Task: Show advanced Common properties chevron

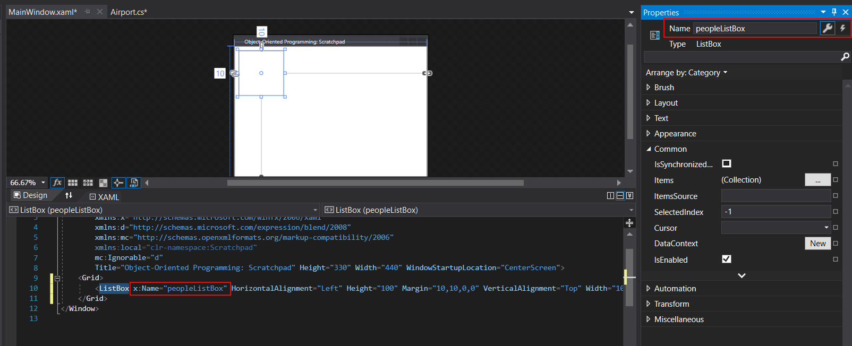Action: (x=742, y=275)
